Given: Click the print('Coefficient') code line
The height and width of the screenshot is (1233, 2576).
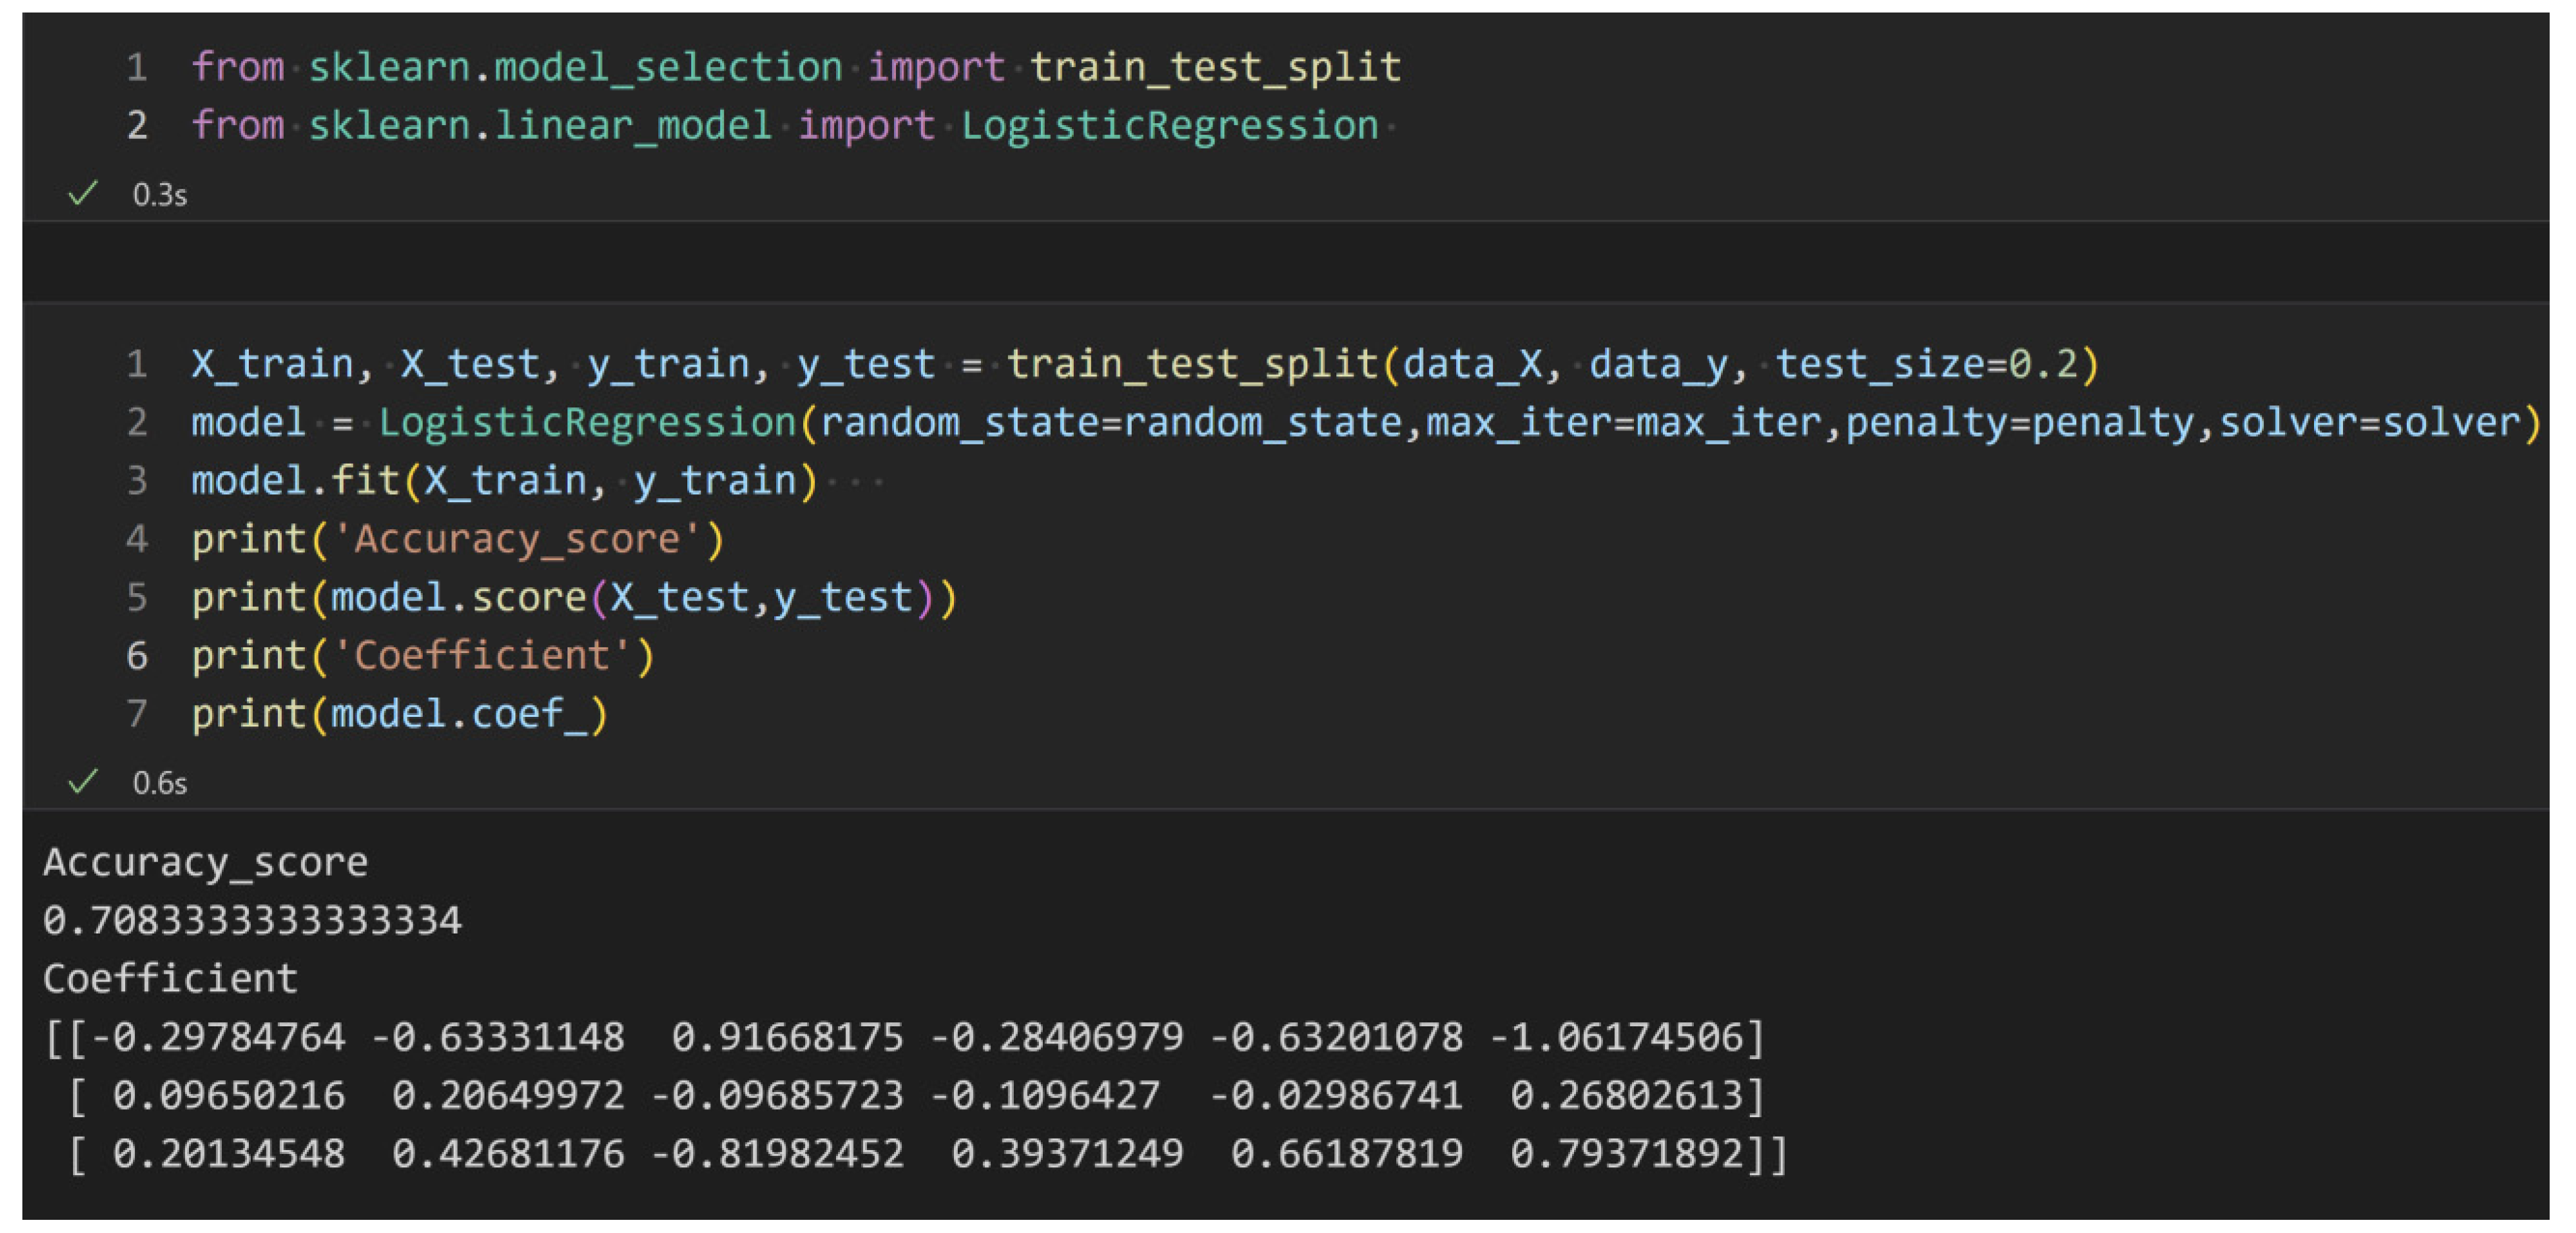Looking at the screenshot, I should (x=422, y=656).
